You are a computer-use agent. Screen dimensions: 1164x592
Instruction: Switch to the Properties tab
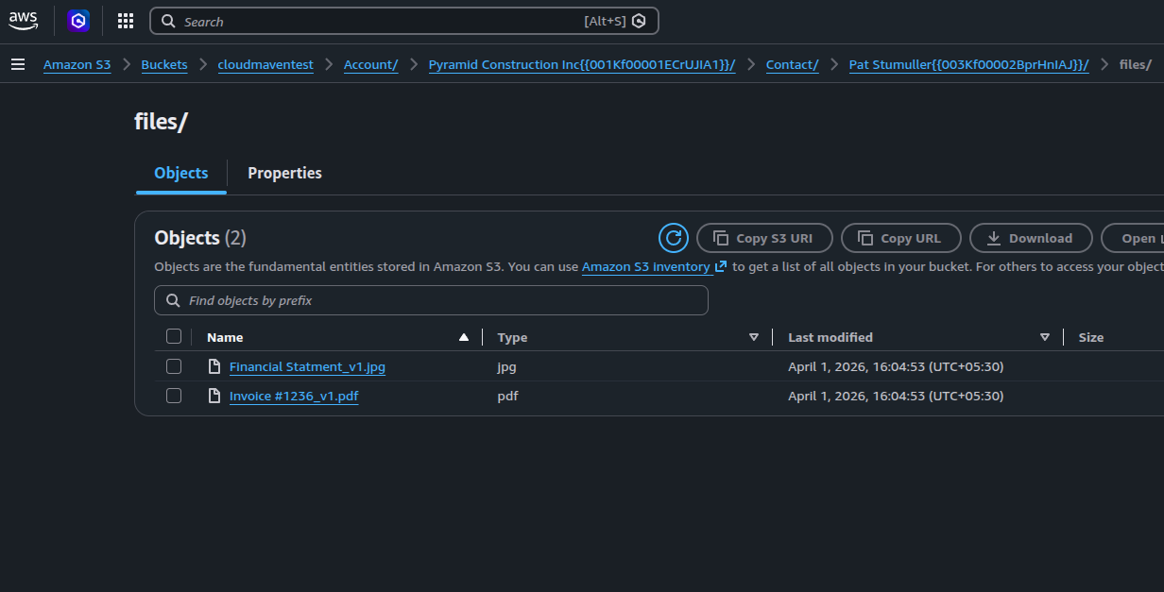tap(284, 173)
